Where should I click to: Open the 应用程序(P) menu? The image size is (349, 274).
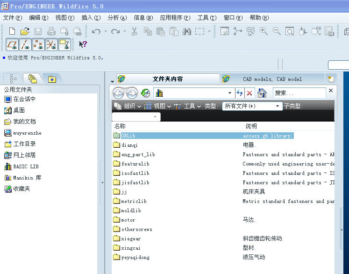point(175,18)
